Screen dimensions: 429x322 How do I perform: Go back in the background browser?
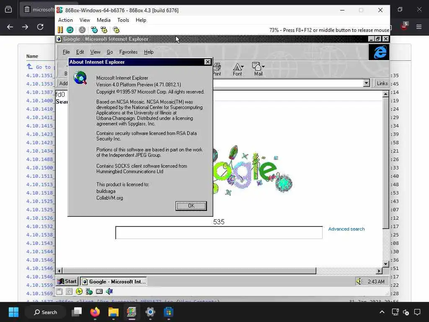tap(10, 27)
